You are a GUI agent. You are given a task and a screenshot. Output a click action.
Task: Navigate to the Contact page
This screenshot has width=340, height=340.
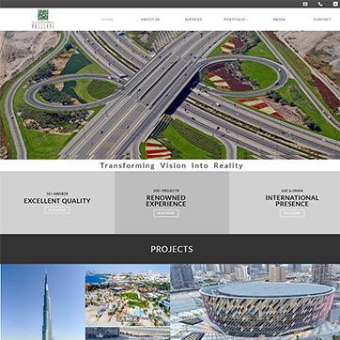point(322,20)
